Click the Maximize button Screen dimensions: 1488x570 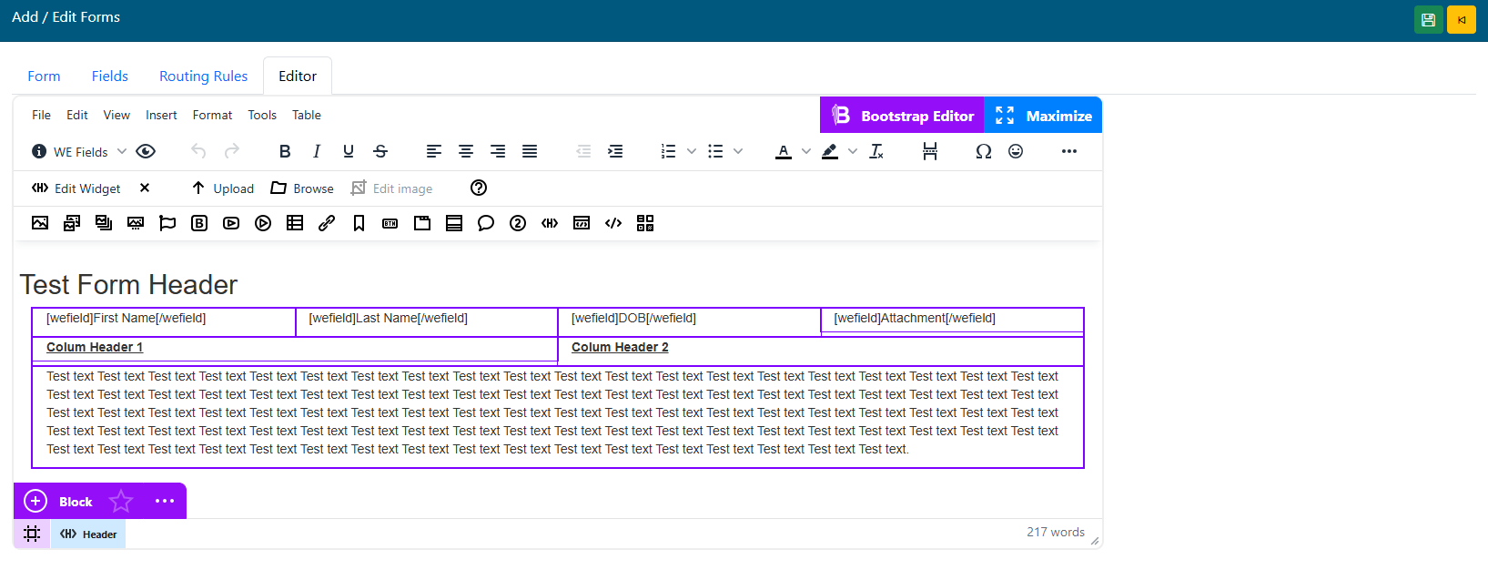tap(1043, 116)
